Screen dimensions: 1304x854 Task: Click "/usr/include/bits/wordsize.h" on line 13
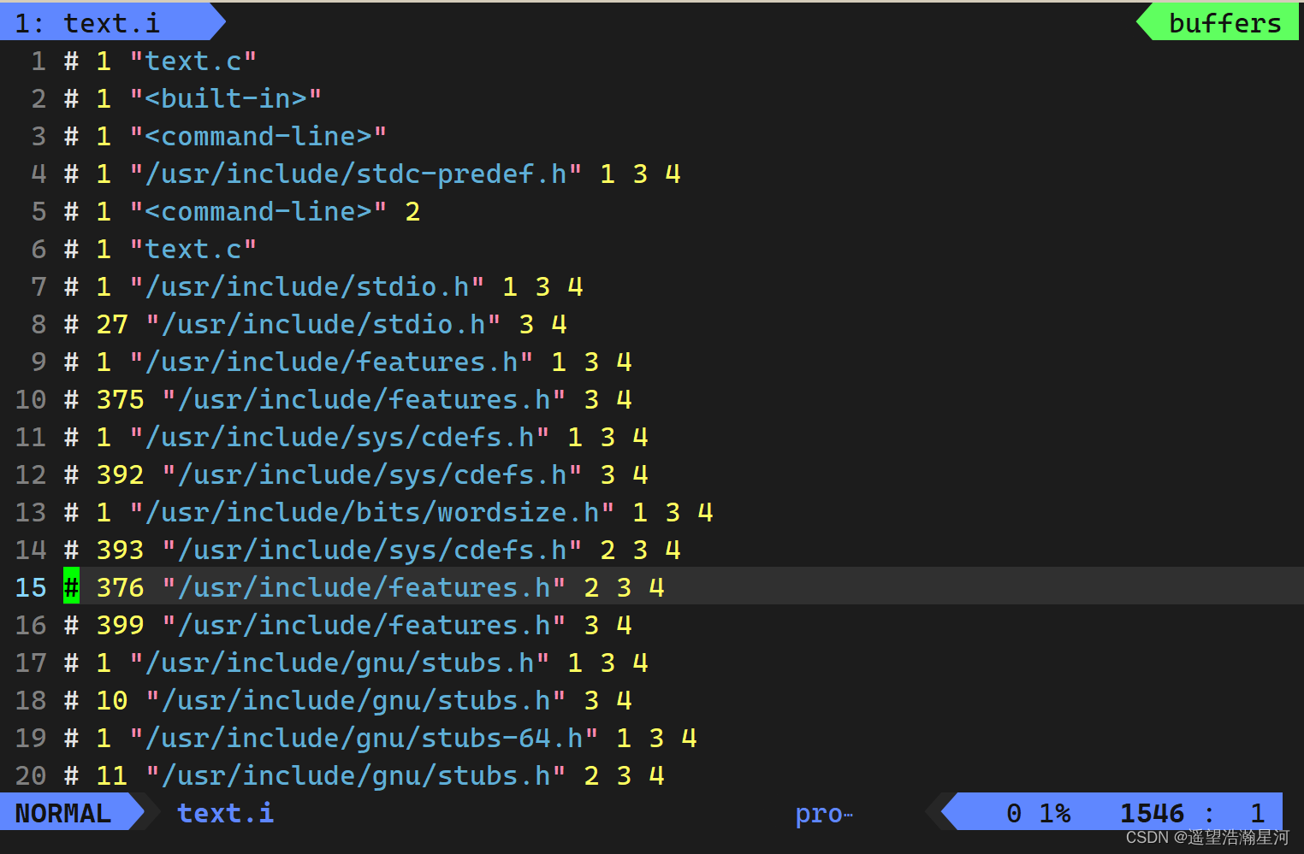(372, 512)
